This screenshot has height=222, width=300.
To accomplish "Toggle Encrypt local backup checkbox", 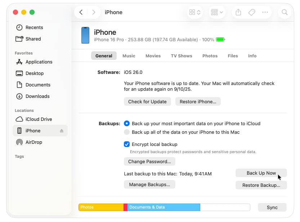I will pos(127,144).
